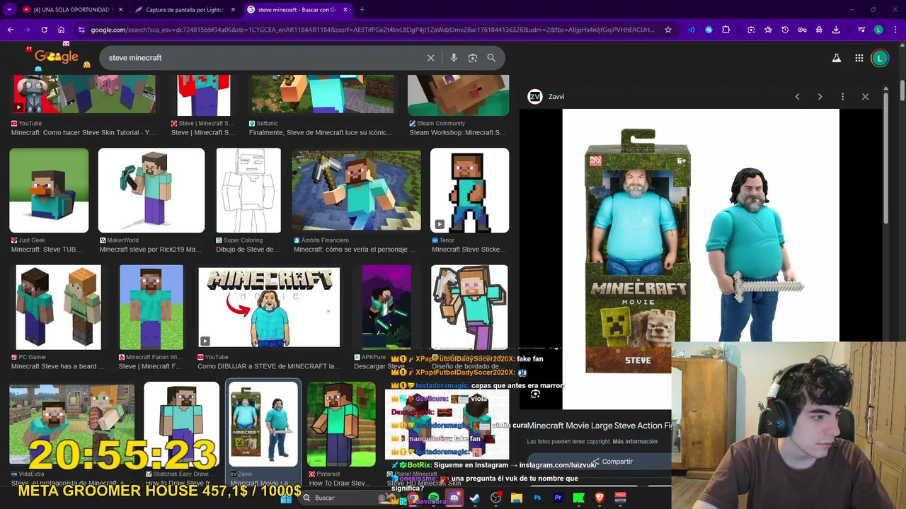Open the Extensions puzzle icon
The height and width of the screenshot is (509, 906).
click(x=726, y=30)
